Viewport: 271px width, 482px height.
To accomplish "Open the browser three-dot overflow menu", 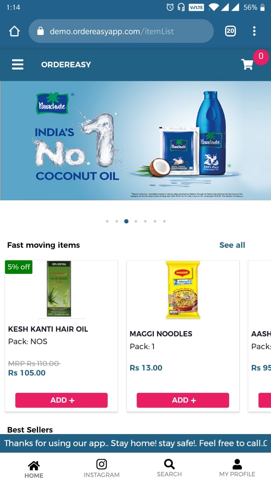I will click(x=254, y=31).
